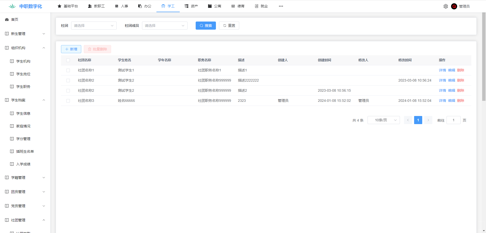Click the 资产 module icon
Viewport: 486px width, 233px height.
coord(187,6)
